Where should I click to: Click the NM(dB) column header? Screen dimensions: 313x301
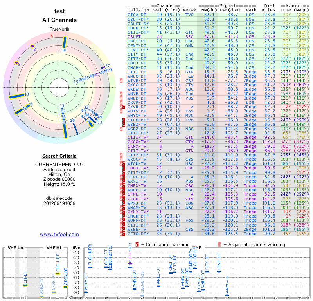pos(208,9)
